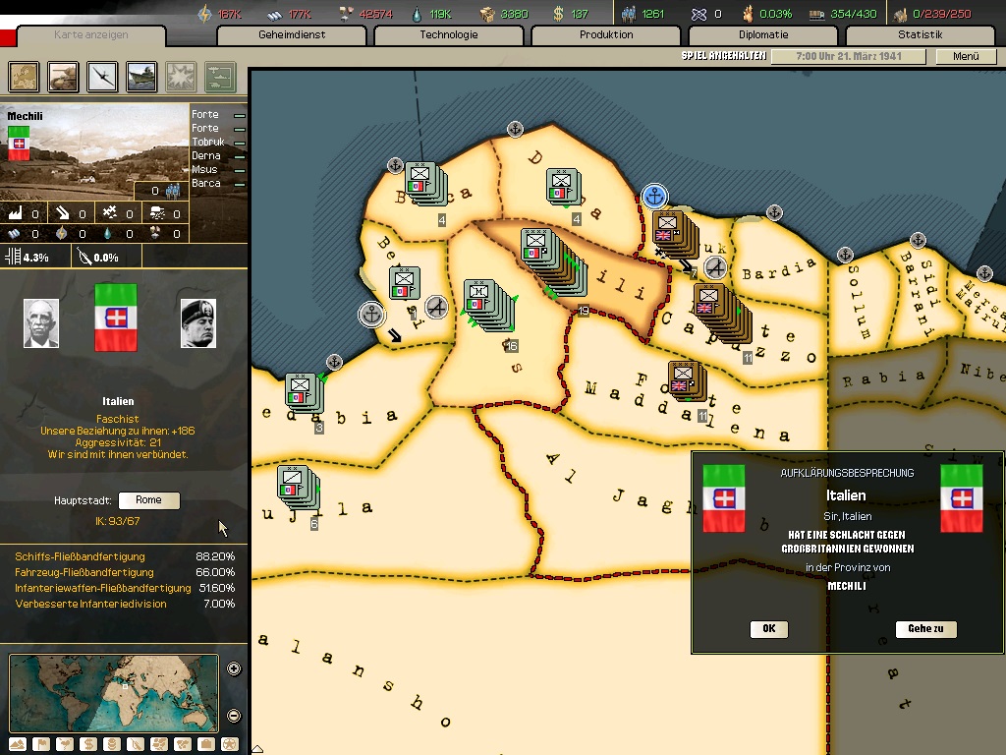Image resolution: width=1006 pixels, height=755 pixels.
Task: Switch to supply map mode briefcase icon
Action: pyautogui.click(x=206, y=744)
